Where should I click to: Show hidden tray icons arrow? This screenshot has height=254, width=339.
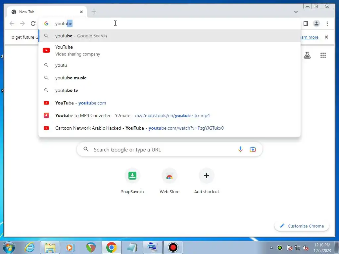point(271,248)
